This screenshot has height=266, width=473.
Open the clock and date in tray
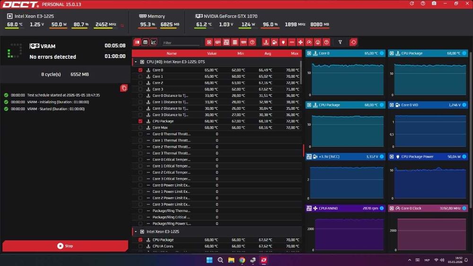(455, 260)
